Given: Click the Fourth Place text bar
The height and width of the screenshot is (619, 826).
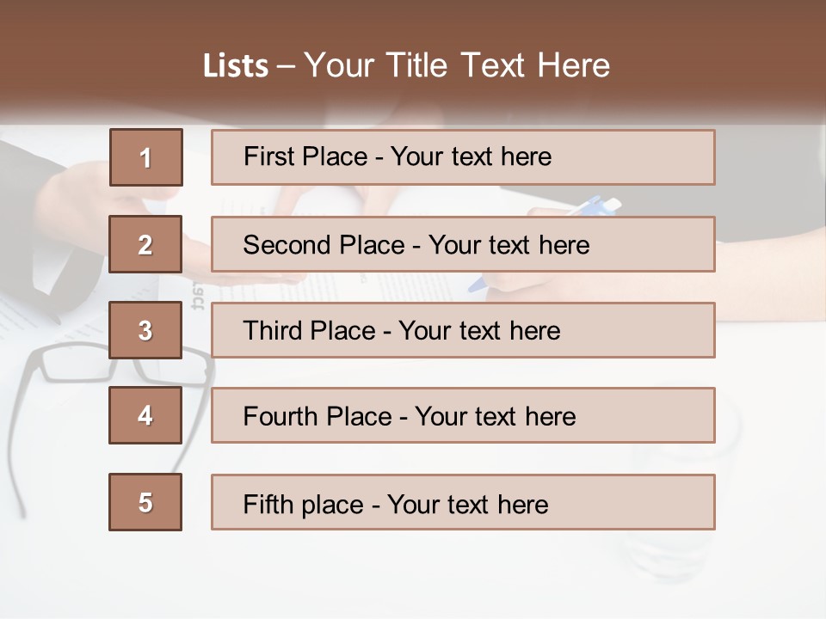Looking at the screenshot, I should pos(463,415).
